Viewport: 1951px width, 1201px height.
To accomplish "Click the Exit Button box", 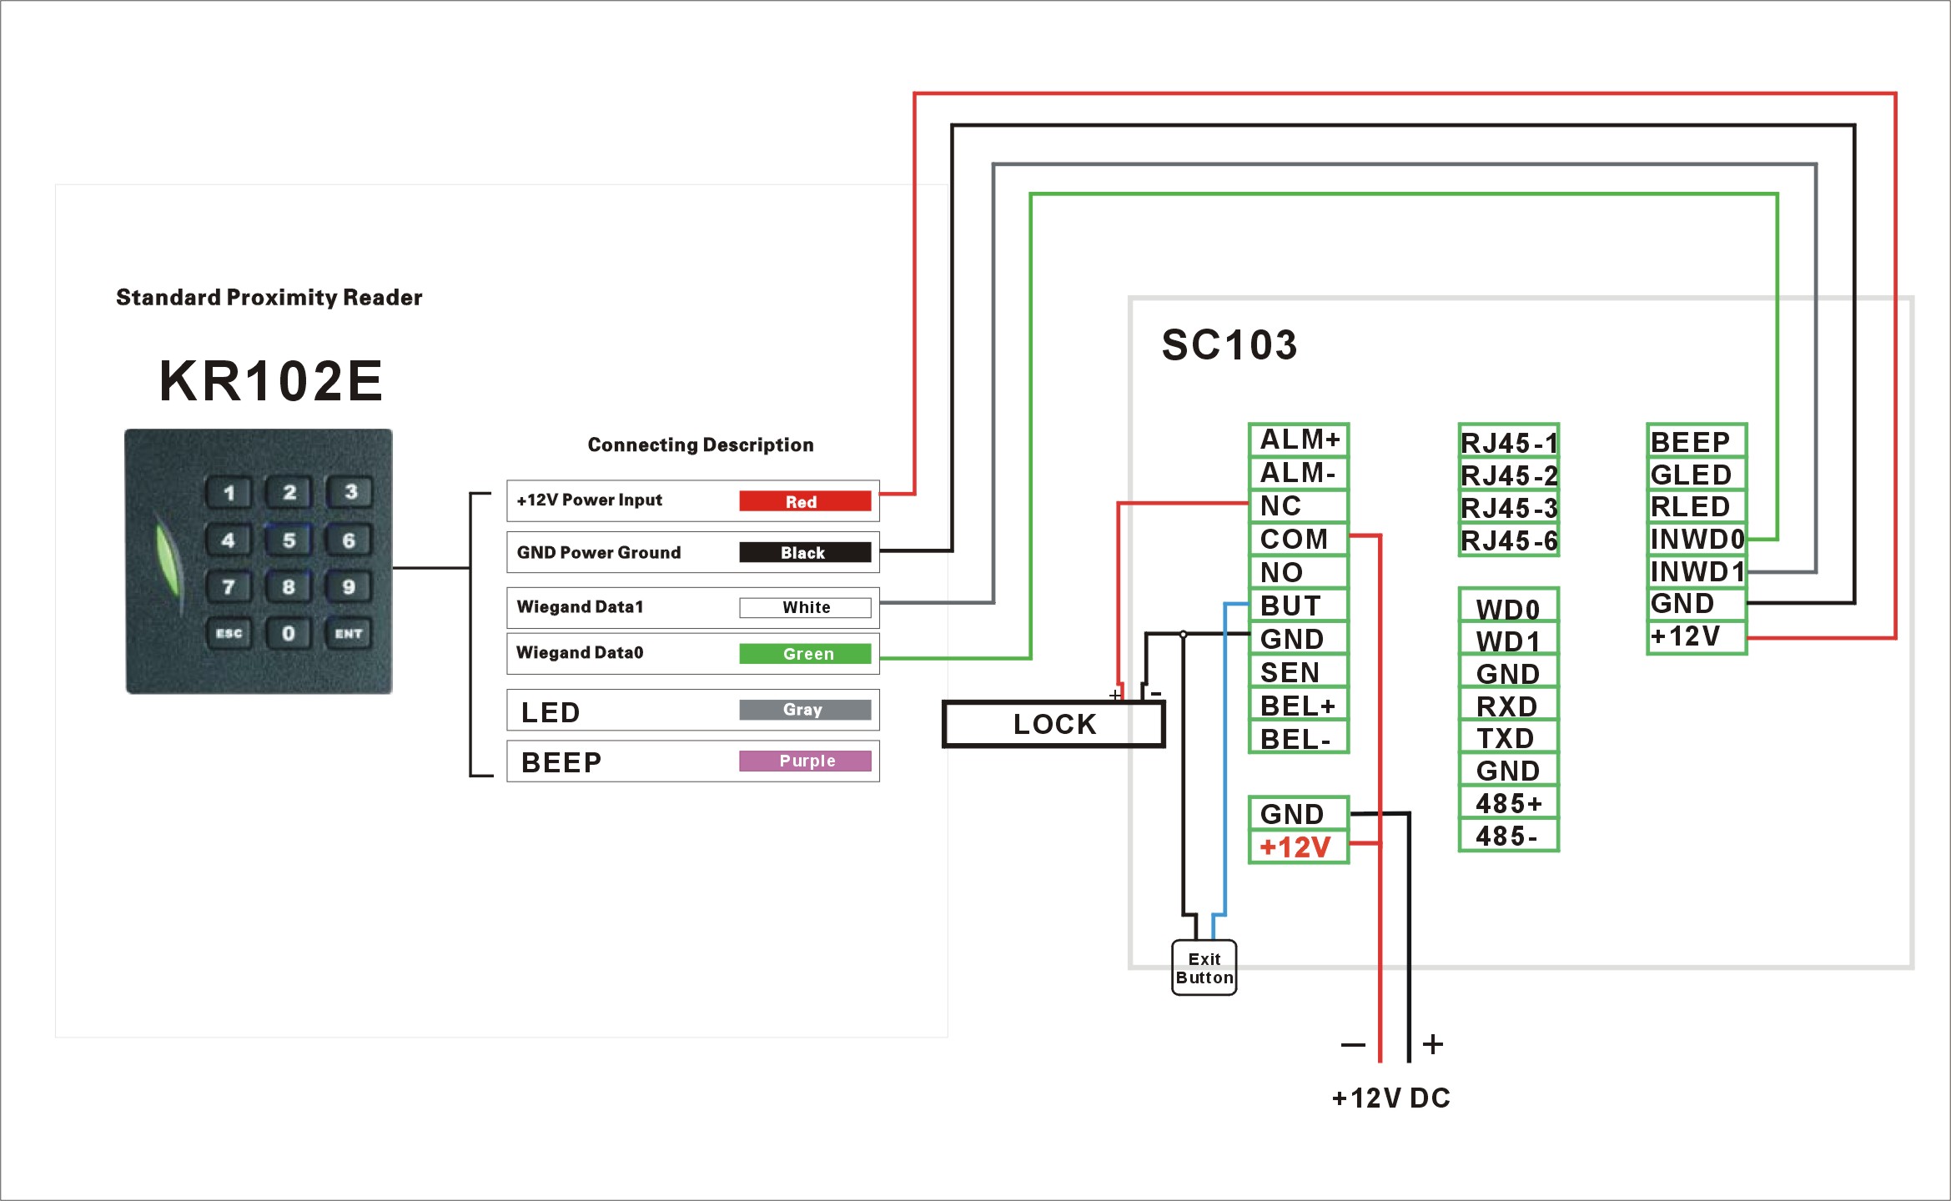I will pyautogui.click(x=1204, y=967).
